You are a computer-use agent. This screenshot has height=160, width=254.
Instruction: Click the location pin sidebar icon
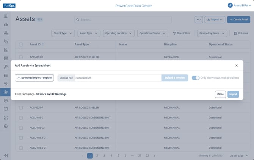[6, 84]
